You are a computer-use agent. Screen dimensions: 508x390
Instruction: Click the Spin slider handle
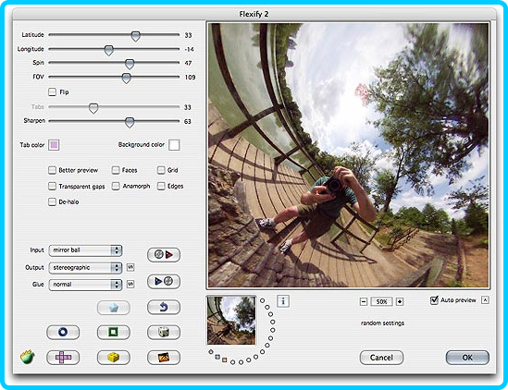[x=130, y=64]
